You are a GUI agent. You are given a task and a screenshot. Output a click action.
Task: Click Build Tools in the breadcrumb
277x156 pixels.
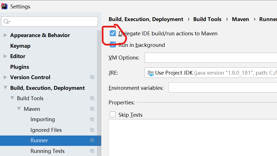click(x=207, y=19)
